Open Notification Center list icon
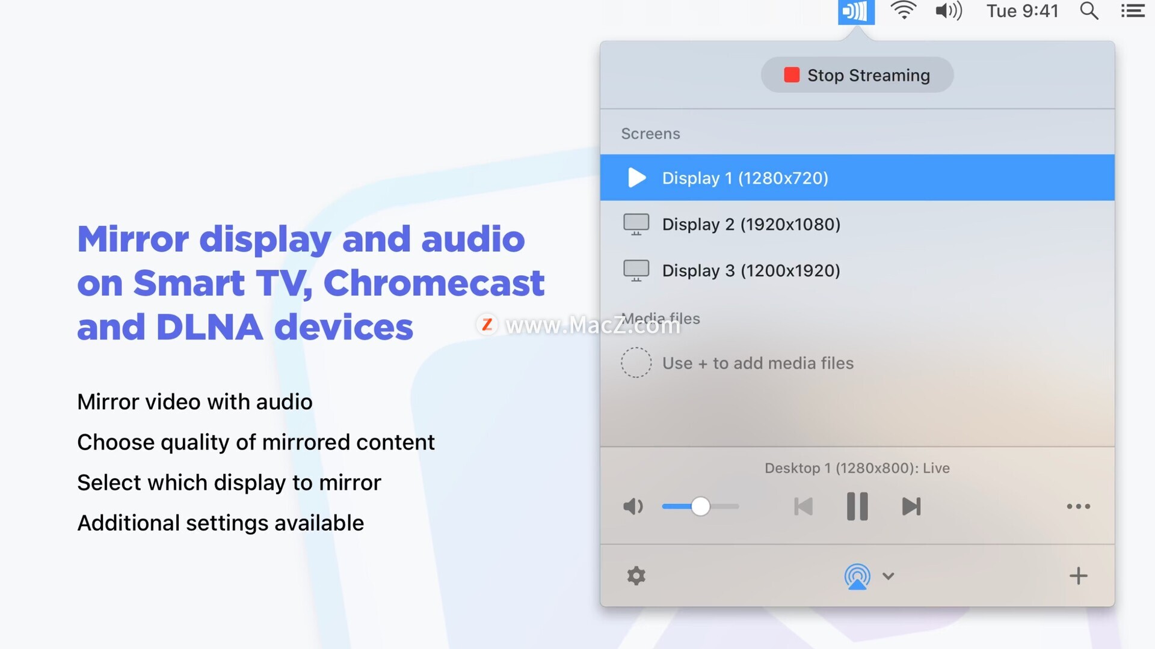The height and width of the screenshot is (649, 1155). pos(1133,11)
